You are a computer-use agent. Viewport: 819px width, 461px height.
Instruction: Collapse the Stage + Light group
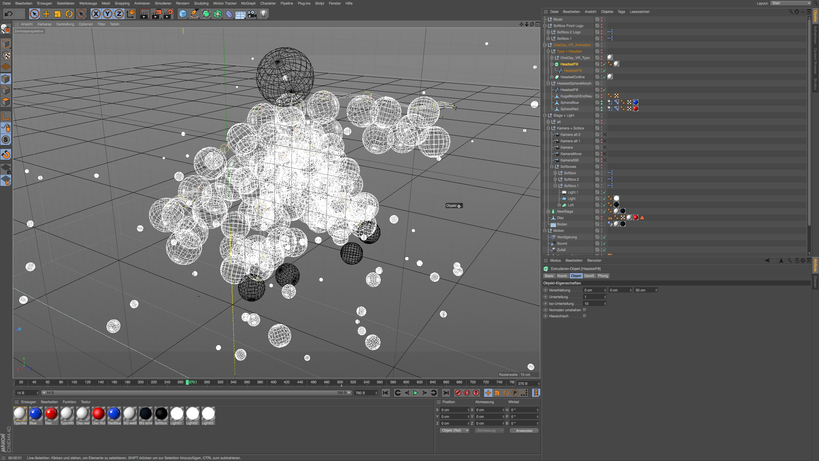coord(545,115)
